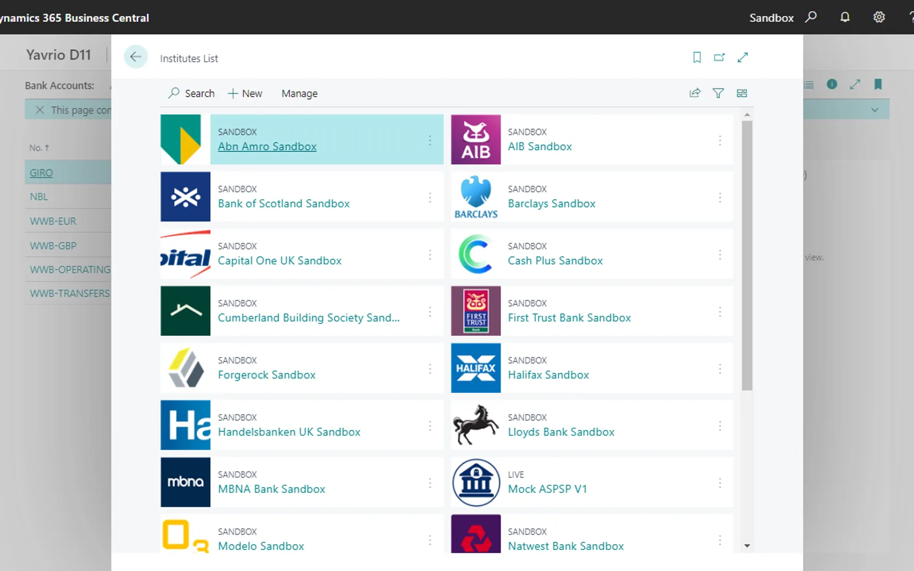
Task: Select First Trust Bank Sandbox tile
Action: pyautogui.click(x=592, y=311)
